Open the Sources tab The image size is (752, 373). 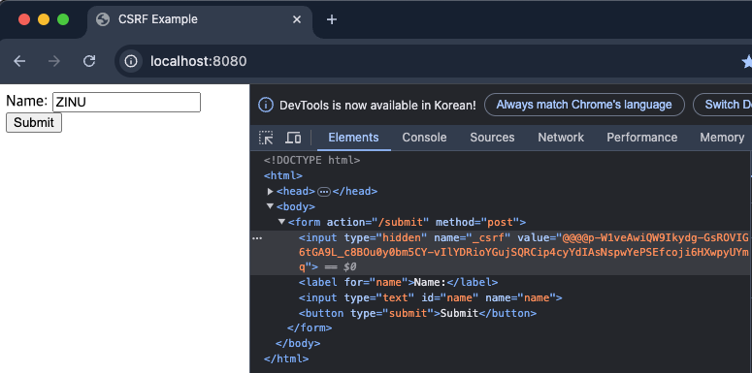pyautogui.click(x=492, y=138)
